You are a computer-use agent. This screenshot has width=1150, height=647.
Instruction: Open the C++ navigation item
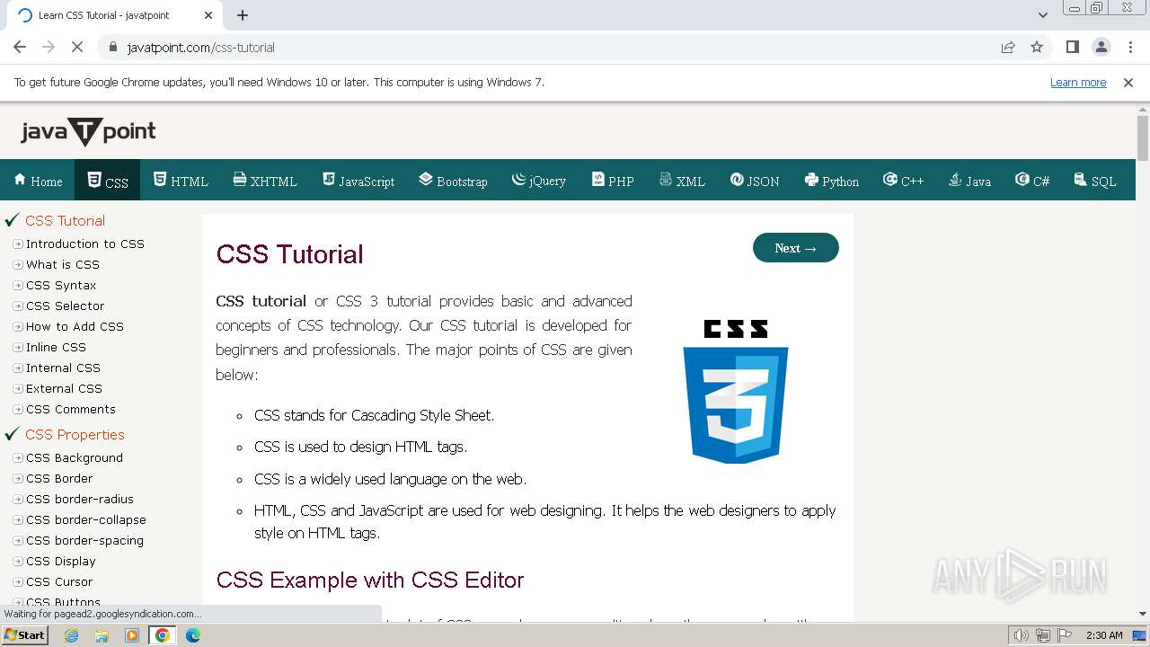click(904, 181)
